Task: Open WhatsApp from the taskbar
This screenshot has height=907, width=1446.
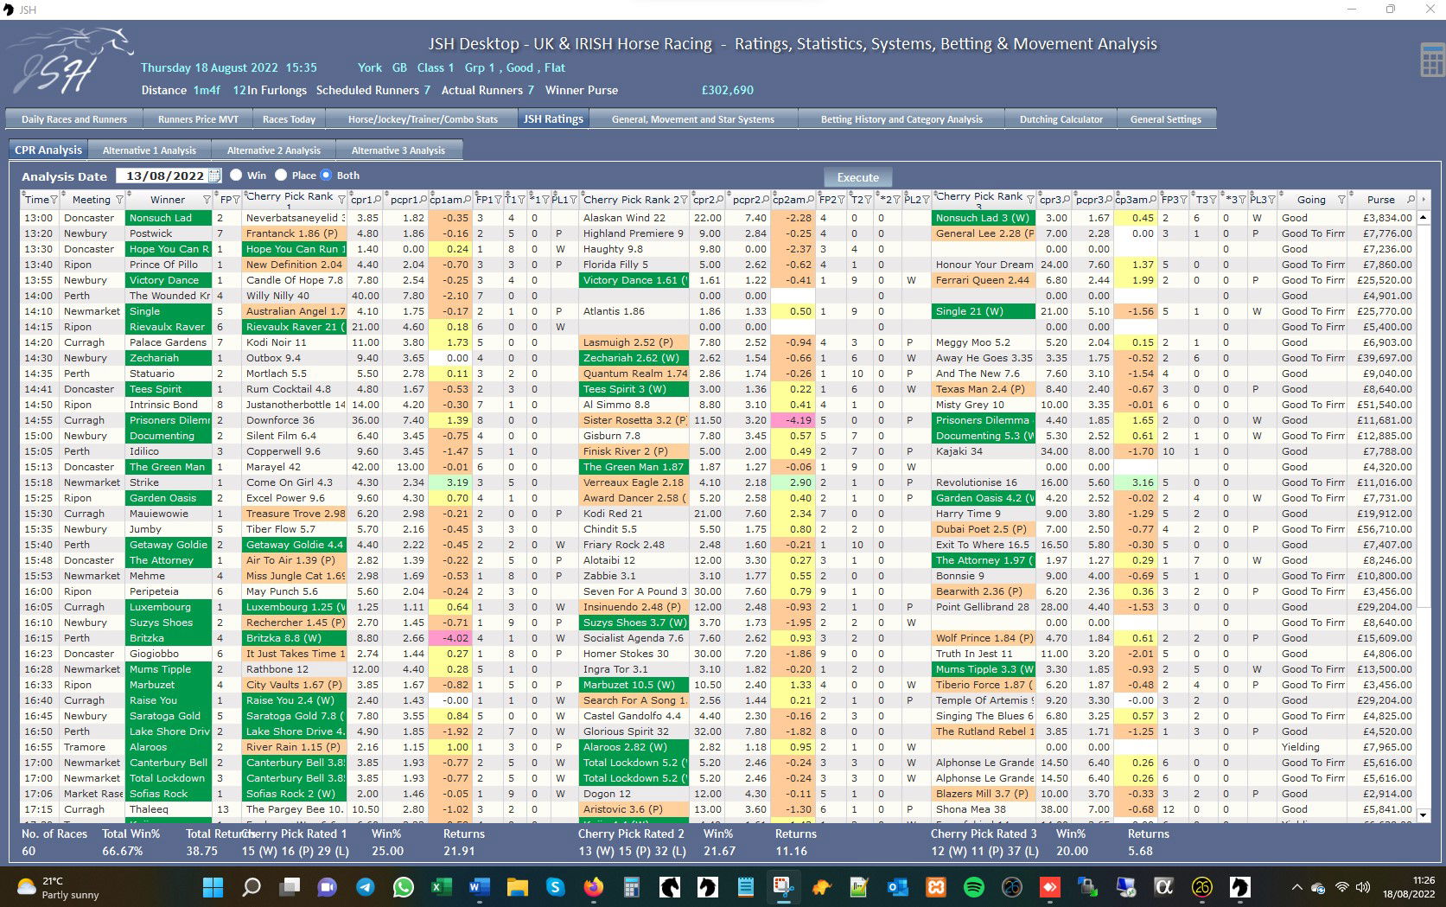Action: click(x=403, y=887)
